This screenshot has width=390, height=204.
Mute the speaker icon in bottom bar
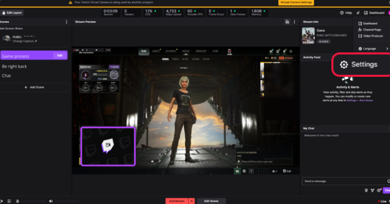tap(51, 201)
